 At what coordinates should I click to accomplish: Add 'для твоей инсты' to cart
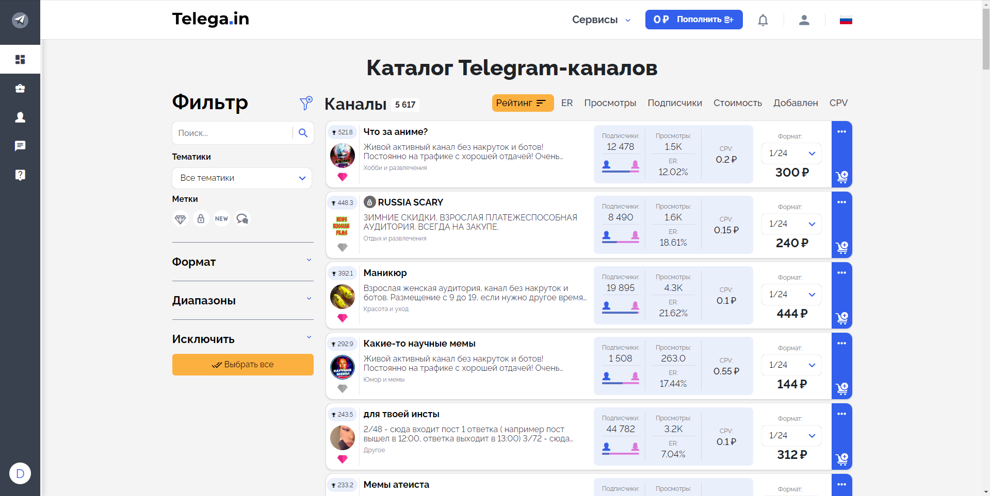[x=842, y=459]
